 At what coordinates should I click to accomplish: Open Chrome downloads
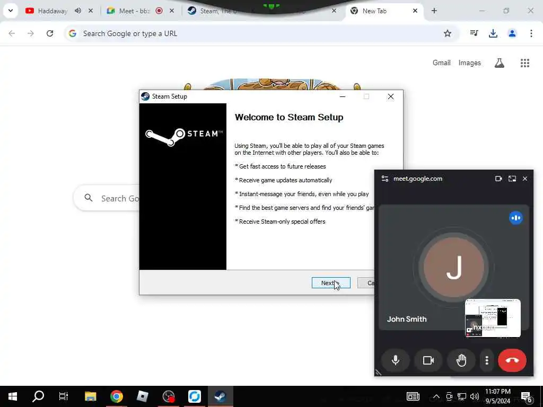493,33
